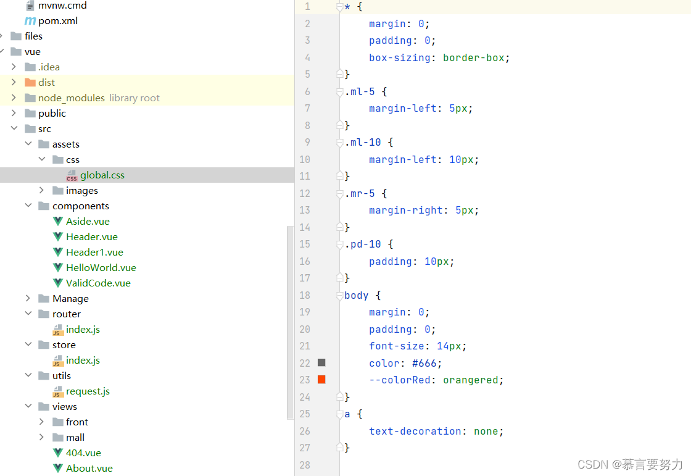Collapse the components folder tree arrow
This screenshot has width=691, height=476.
pyautogui.click(x=28, y=206)
